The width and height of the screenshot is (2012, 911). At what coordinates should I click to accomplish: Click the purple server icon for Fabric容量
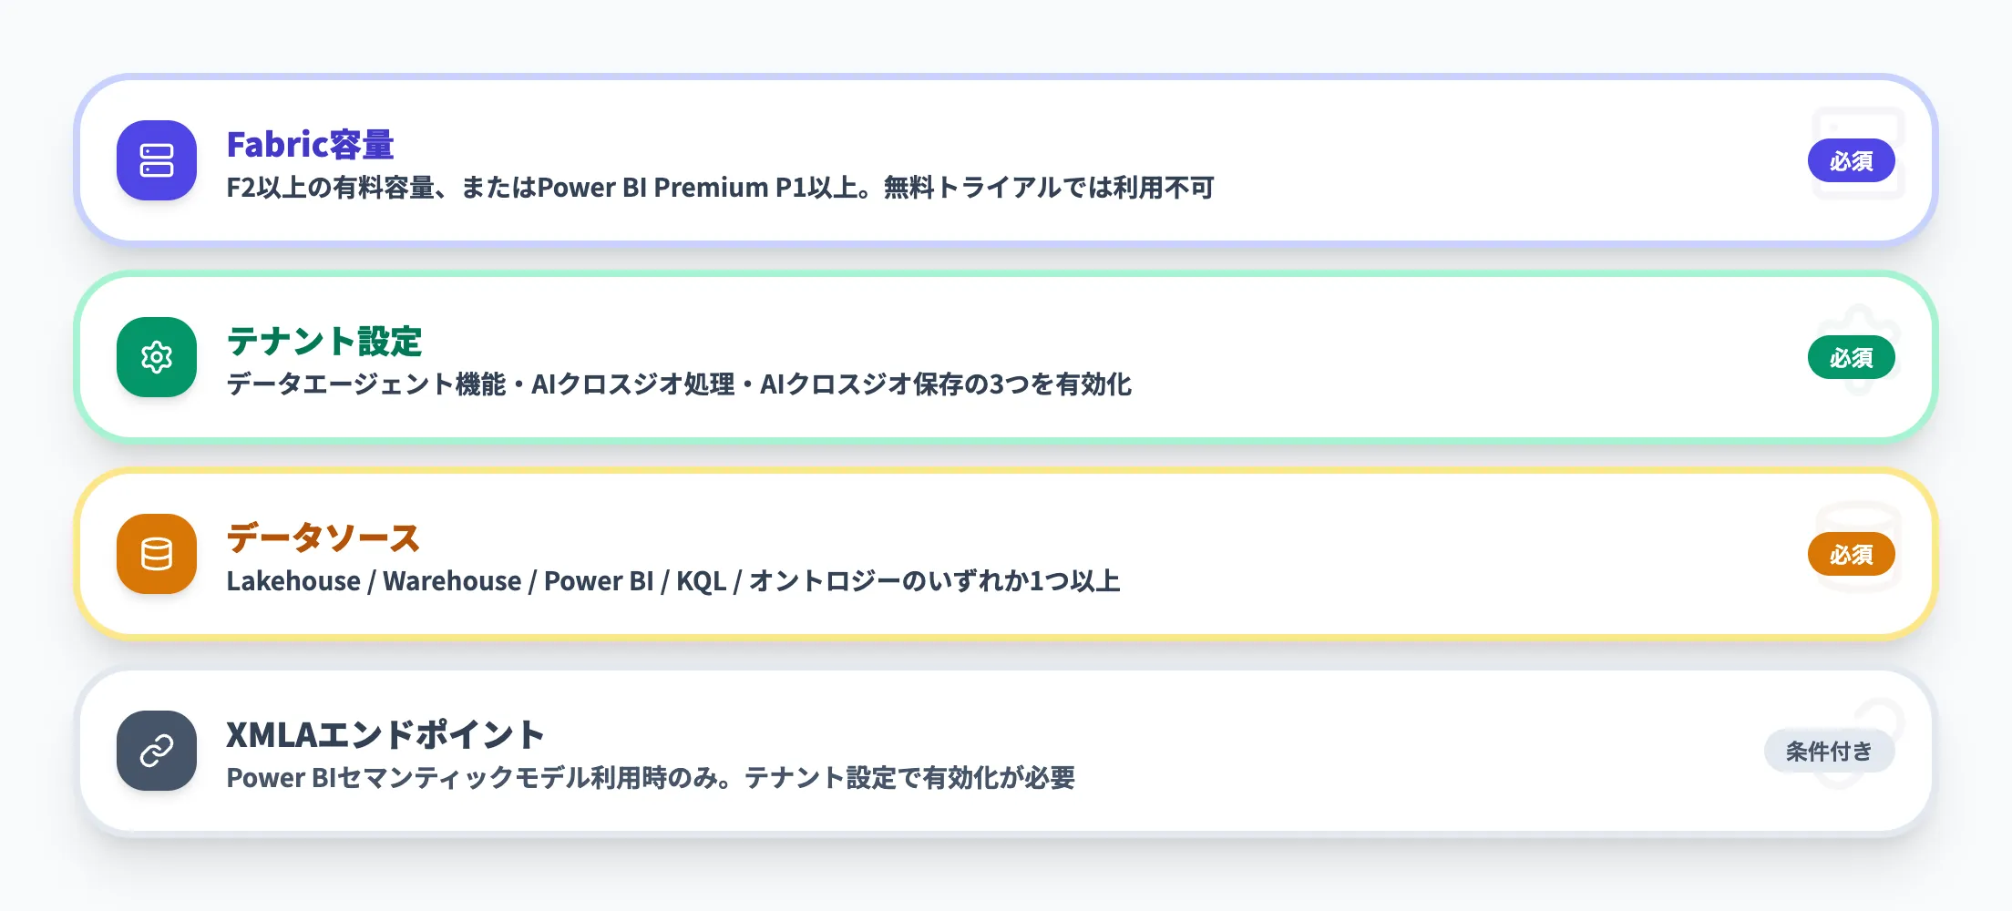click(x=157, y=160)
